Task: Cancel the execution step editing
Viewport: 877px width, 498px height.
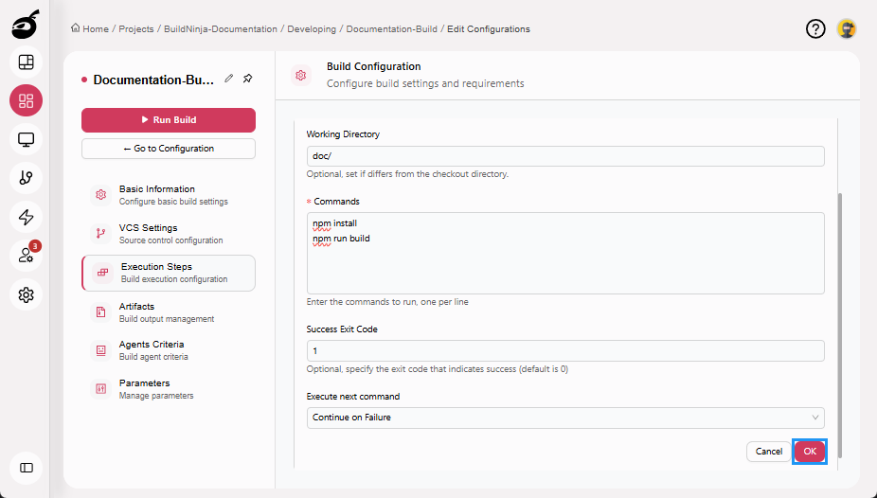Action: 768,451
